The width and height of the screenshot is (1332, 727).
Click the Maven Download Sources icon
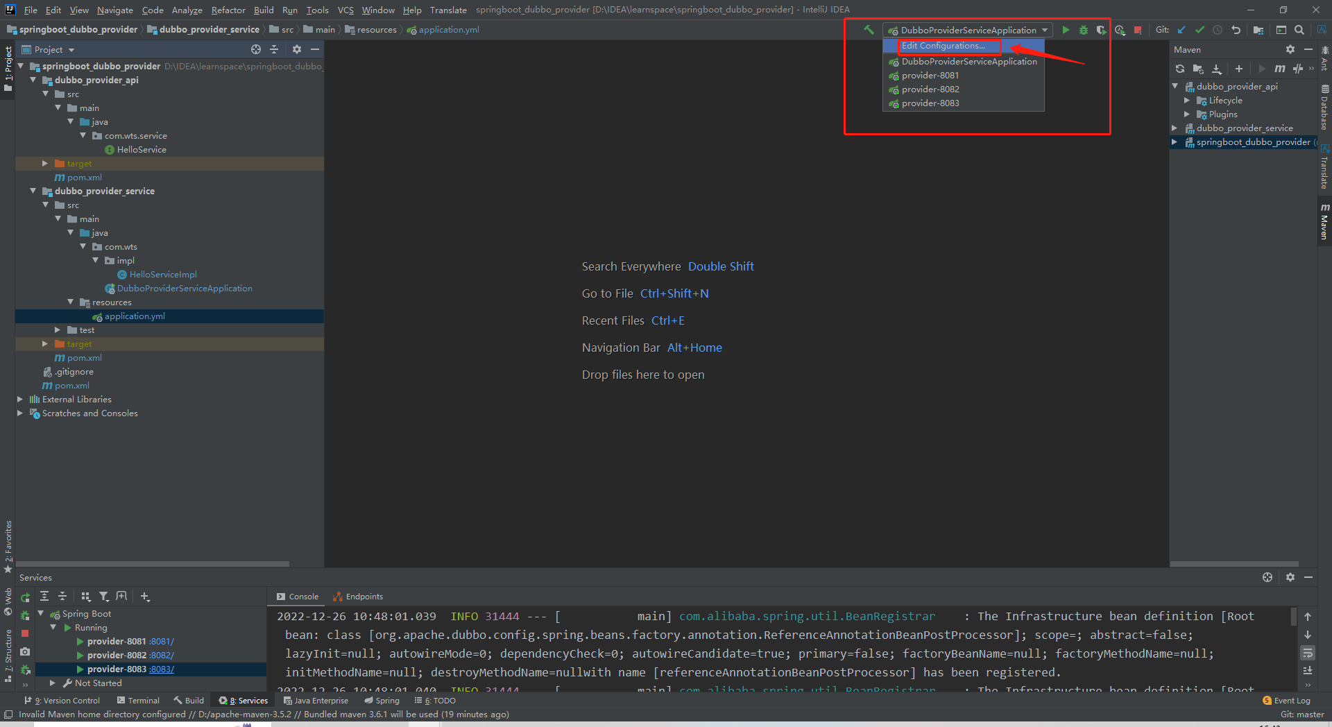pos(1217,69)
